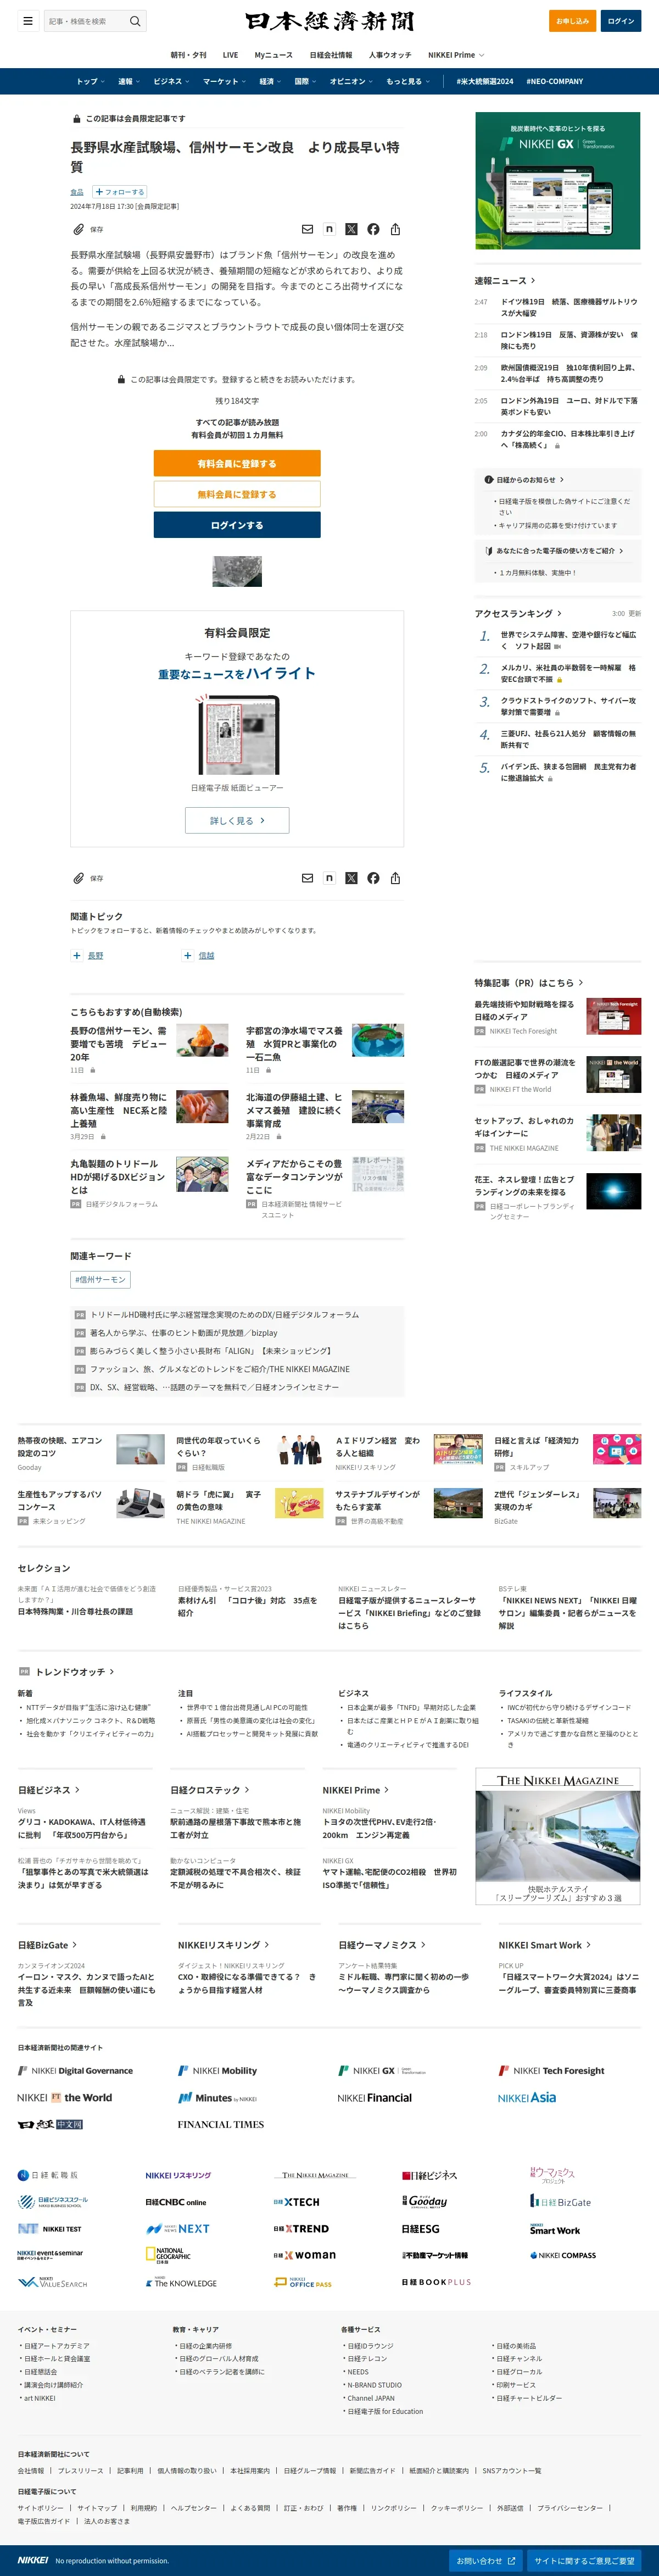Open the #NEO-COMPANY tag in nav
This screenshot has width=659, height=2576.
point(555,82)
